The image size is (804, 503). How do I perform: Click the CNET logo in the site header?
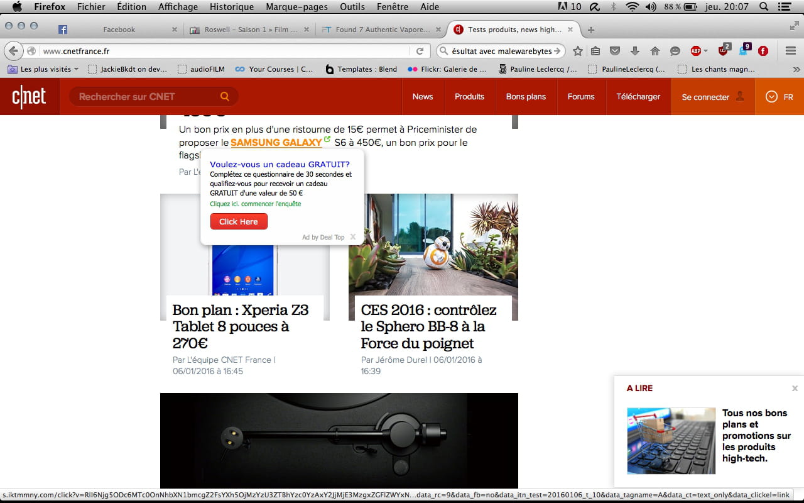coord(29,97)
